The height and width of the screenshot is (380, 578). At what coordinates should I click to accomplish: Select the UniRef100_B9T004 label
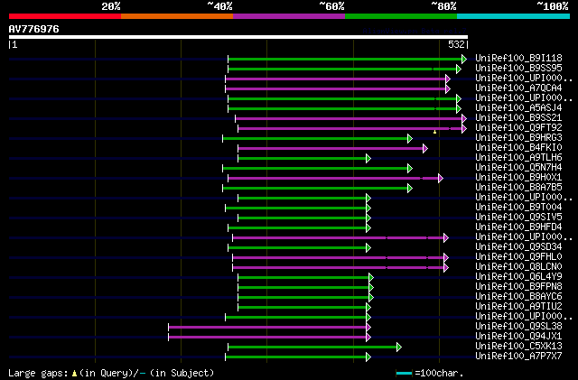click(x=518, y=208)
